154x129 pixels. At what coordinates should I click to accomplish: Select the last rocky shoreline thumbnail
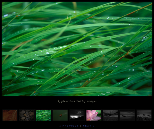tap(144, 115)
